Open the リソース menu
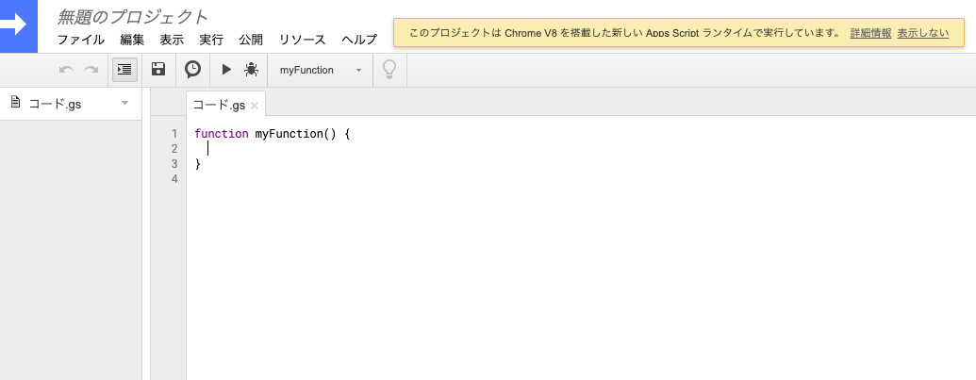This screenshot has height=380, width=976. click(x=302, y=40)
